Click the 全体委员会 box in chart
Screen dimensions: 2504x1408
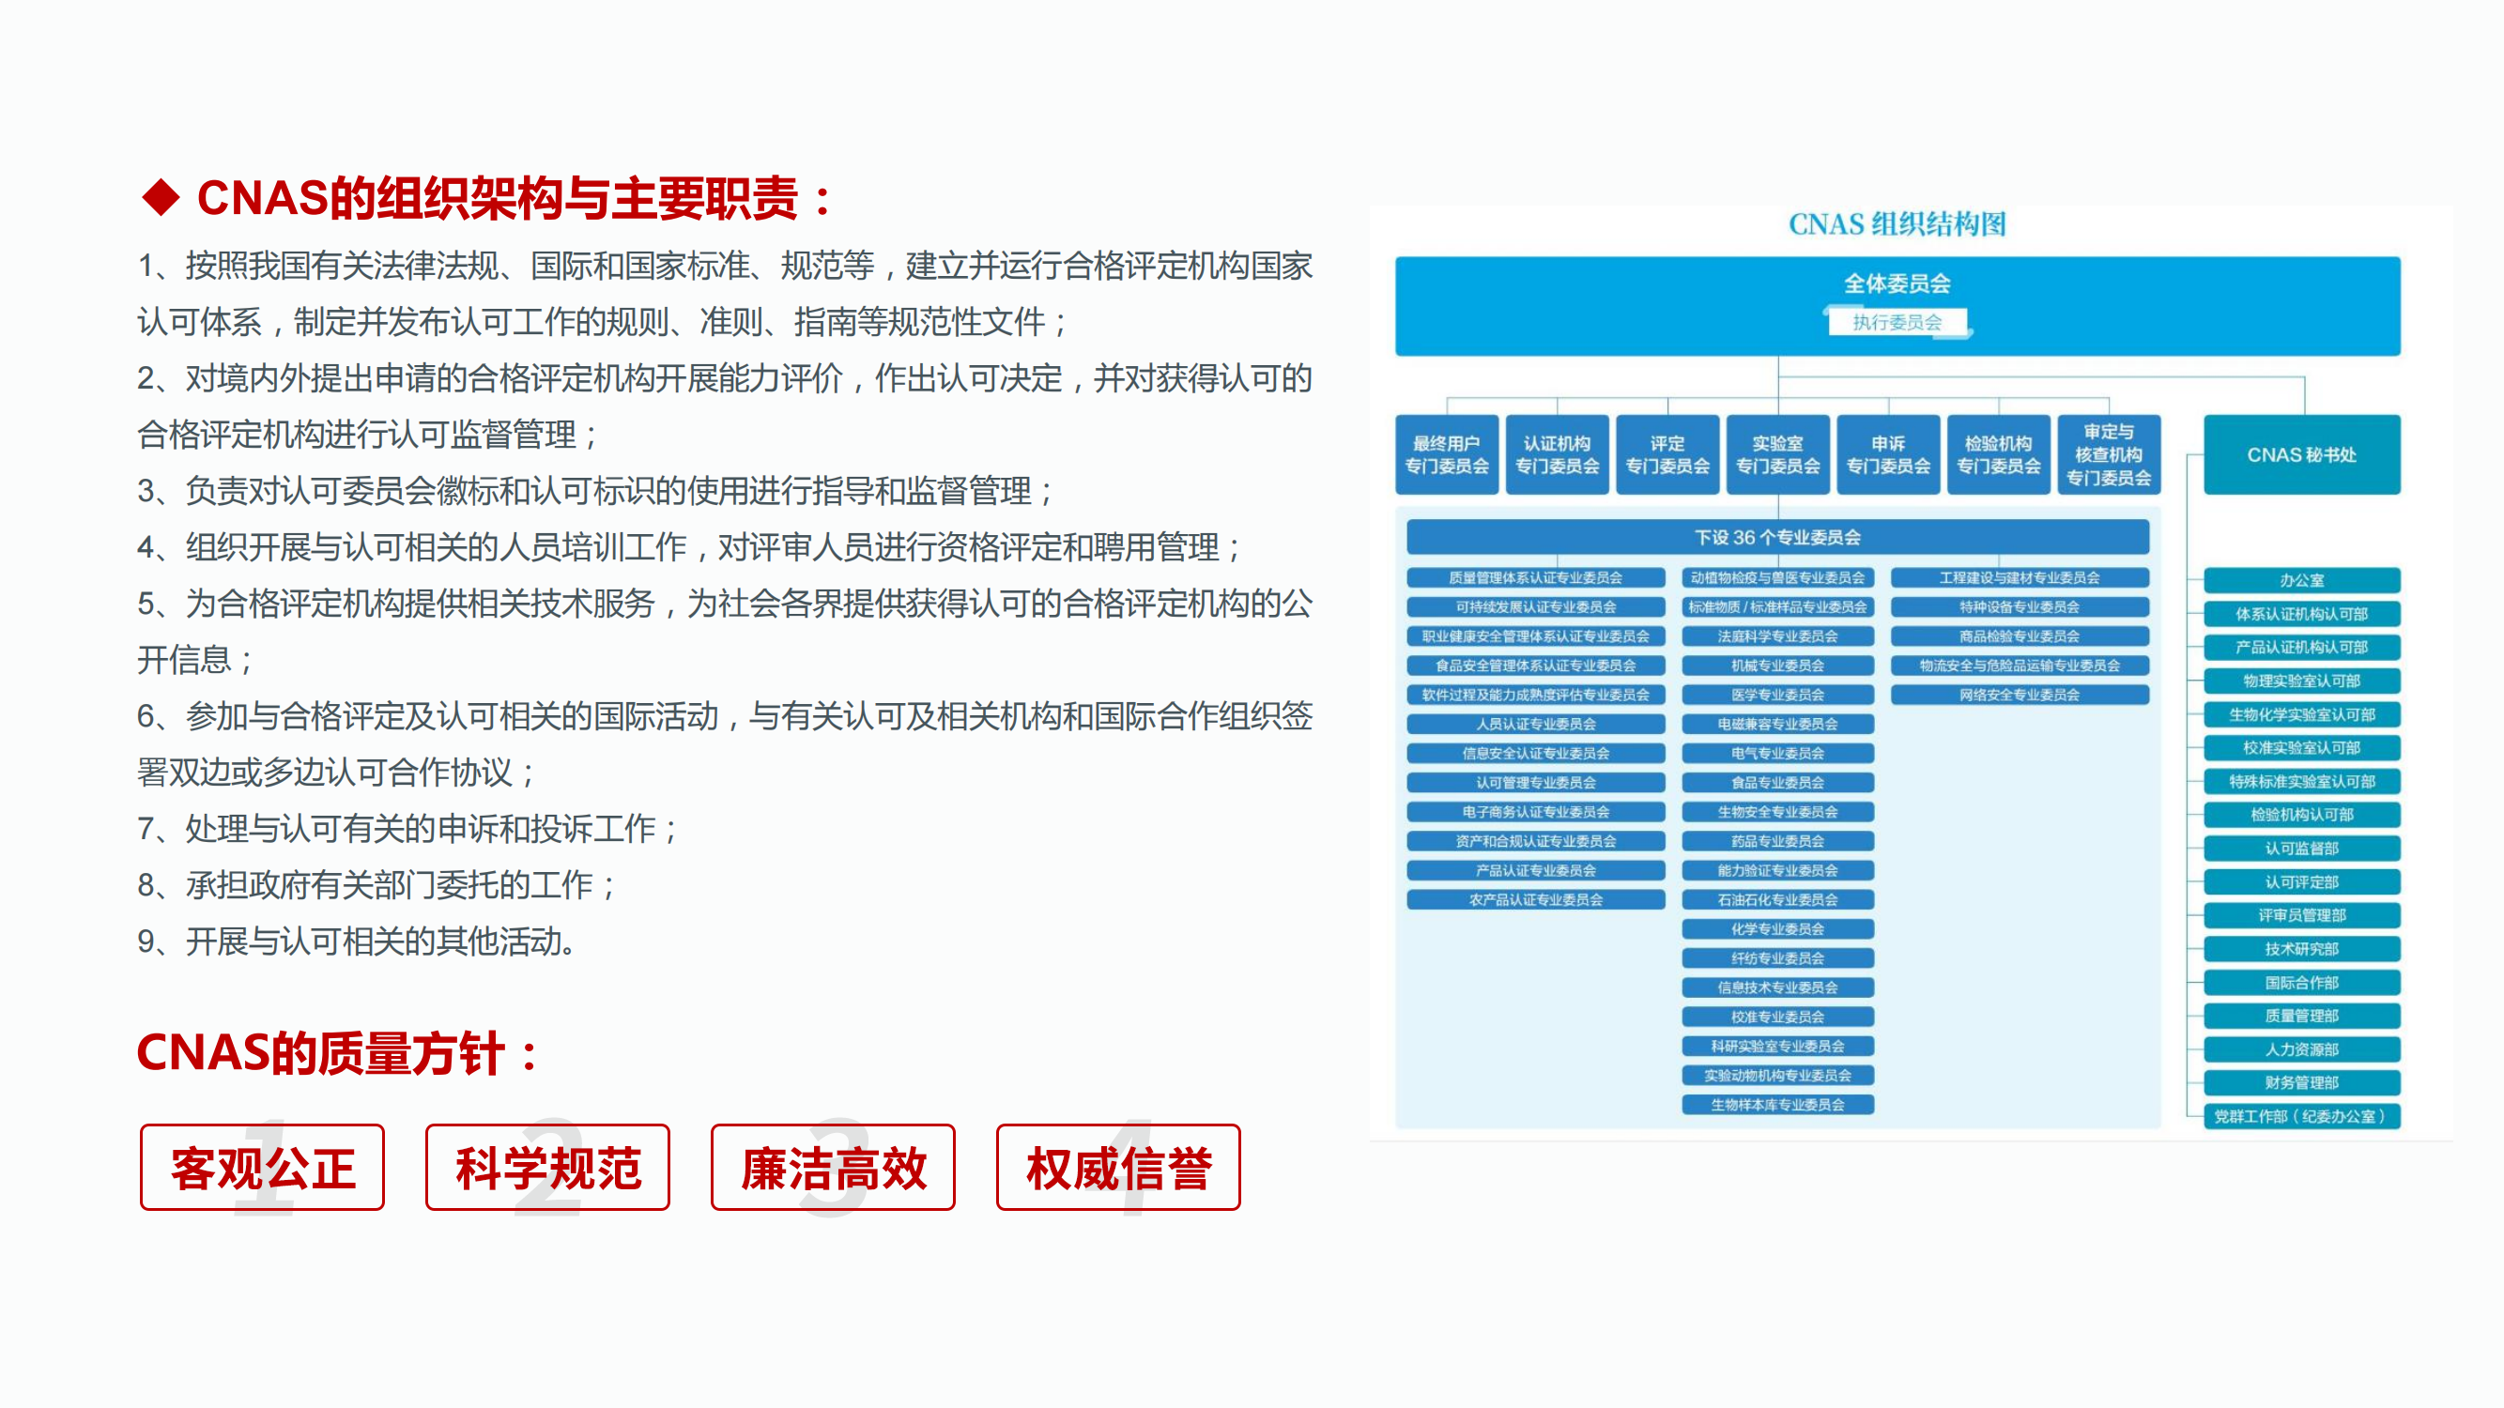(1897, 283)
